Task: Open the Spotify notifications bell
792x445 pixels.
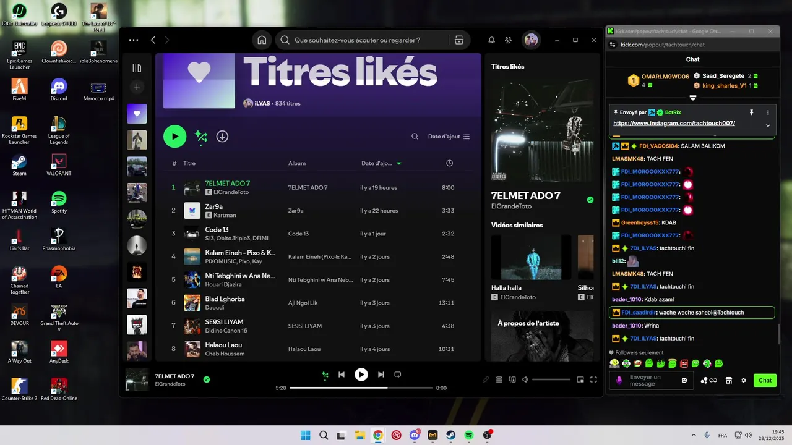Action: [491, 40]
